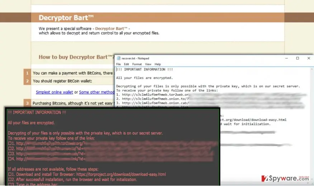Click the Notepad document icon in title bar
Screen dimensions: 314x186
(x=119, y=58)
